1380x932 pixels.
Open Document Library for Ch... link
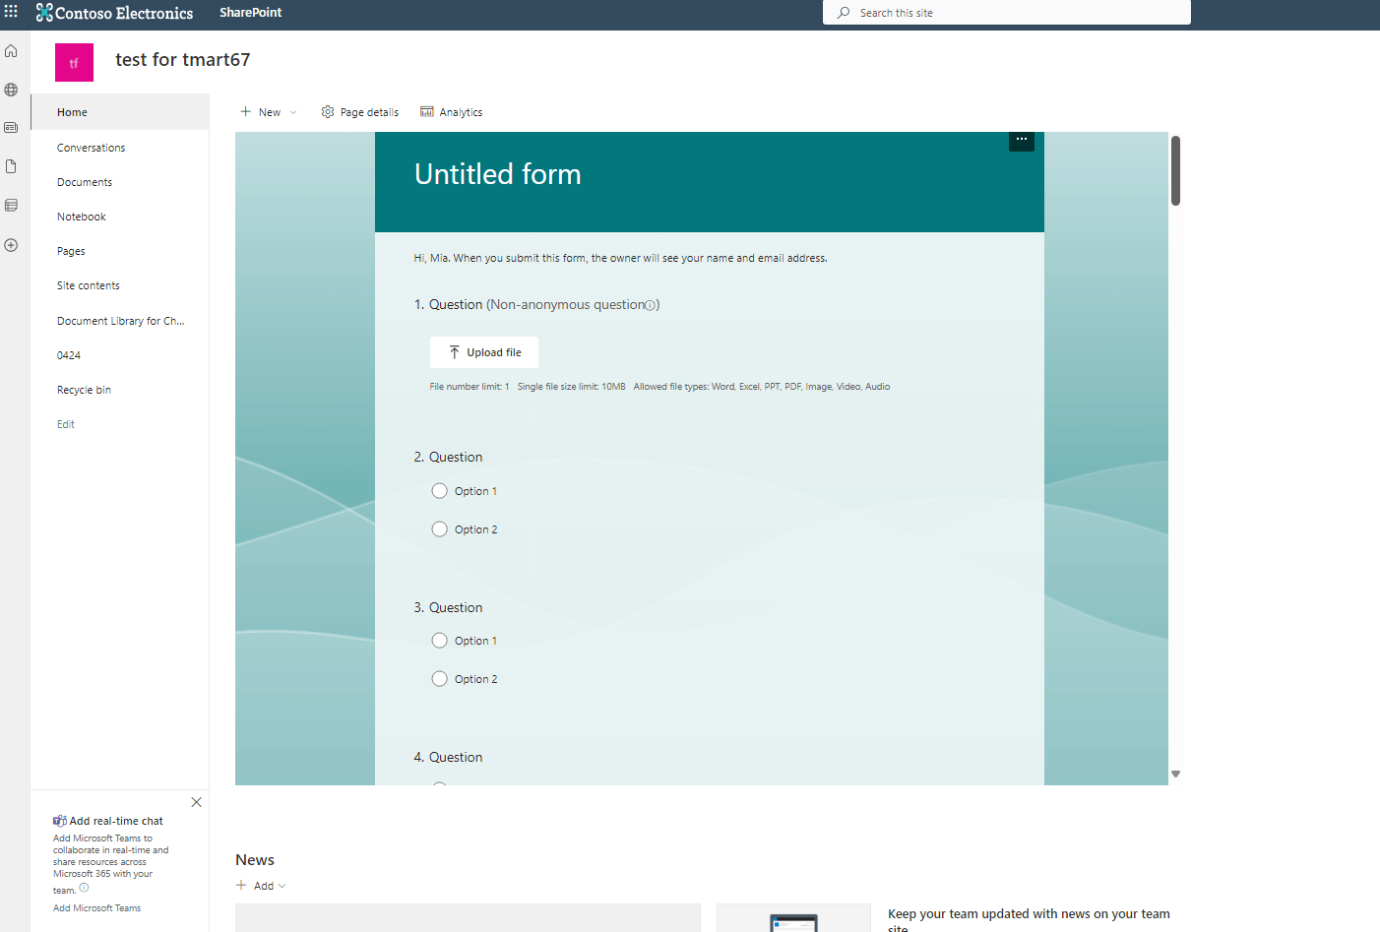coord(120,321)
